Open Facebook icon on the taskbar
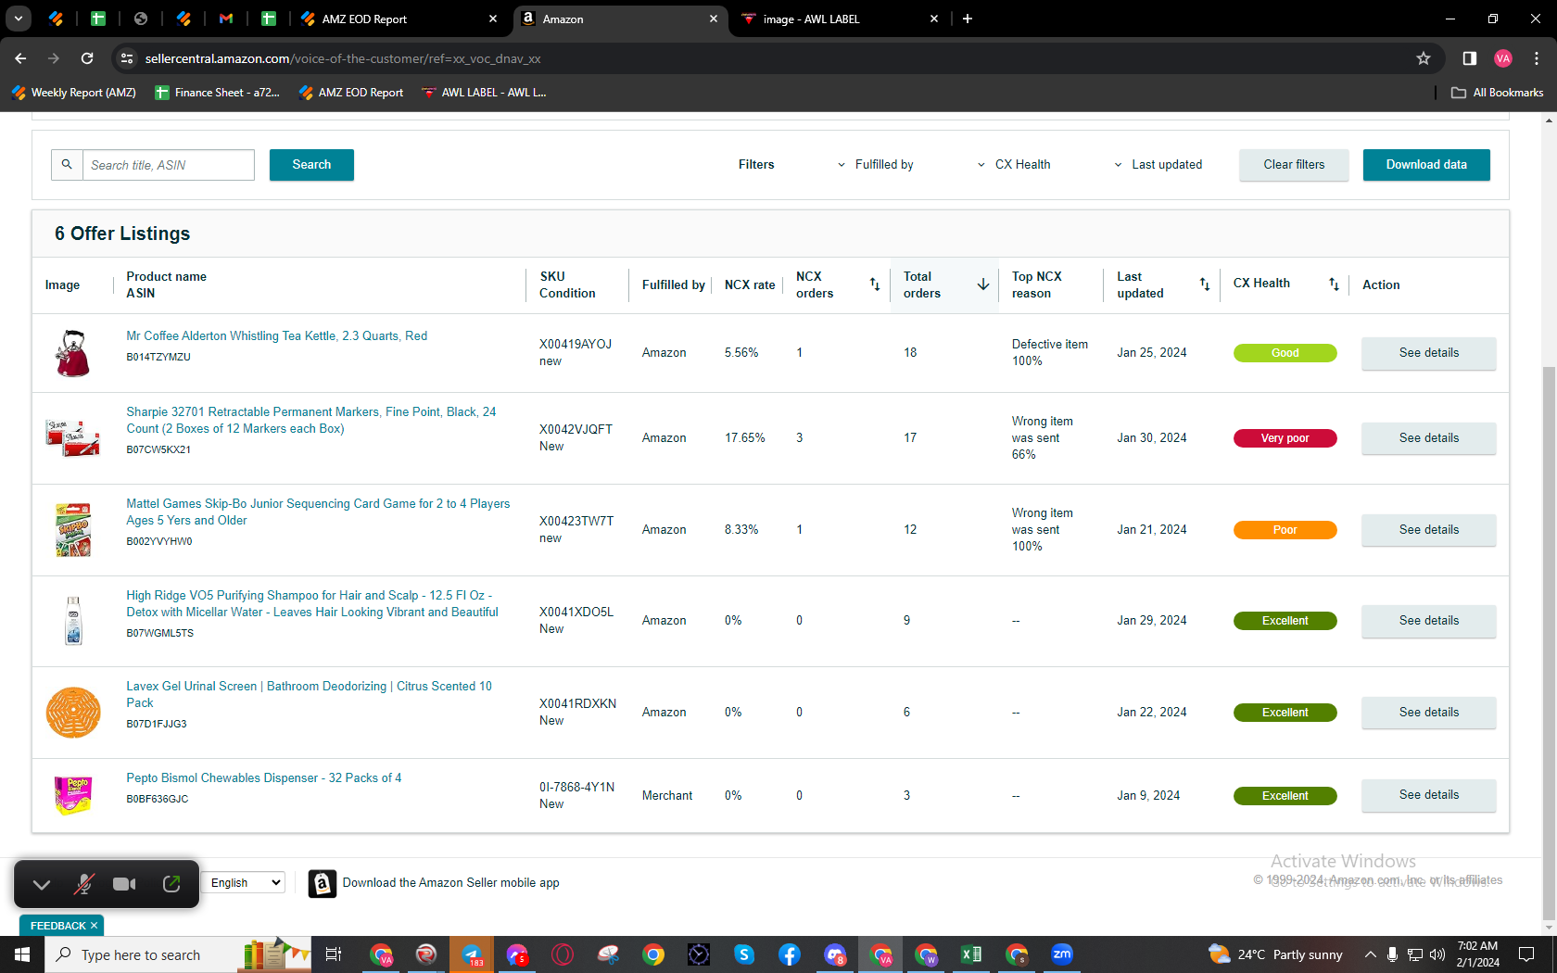This screenshot has height=973, width=1557. (x=790, y=954)
